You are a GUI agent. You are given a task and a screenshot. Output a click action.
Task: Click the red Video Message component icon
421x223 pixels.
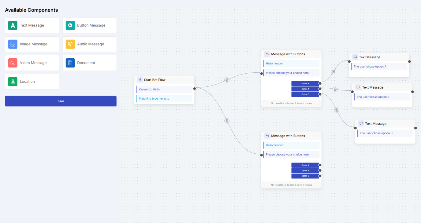(13, 63)
